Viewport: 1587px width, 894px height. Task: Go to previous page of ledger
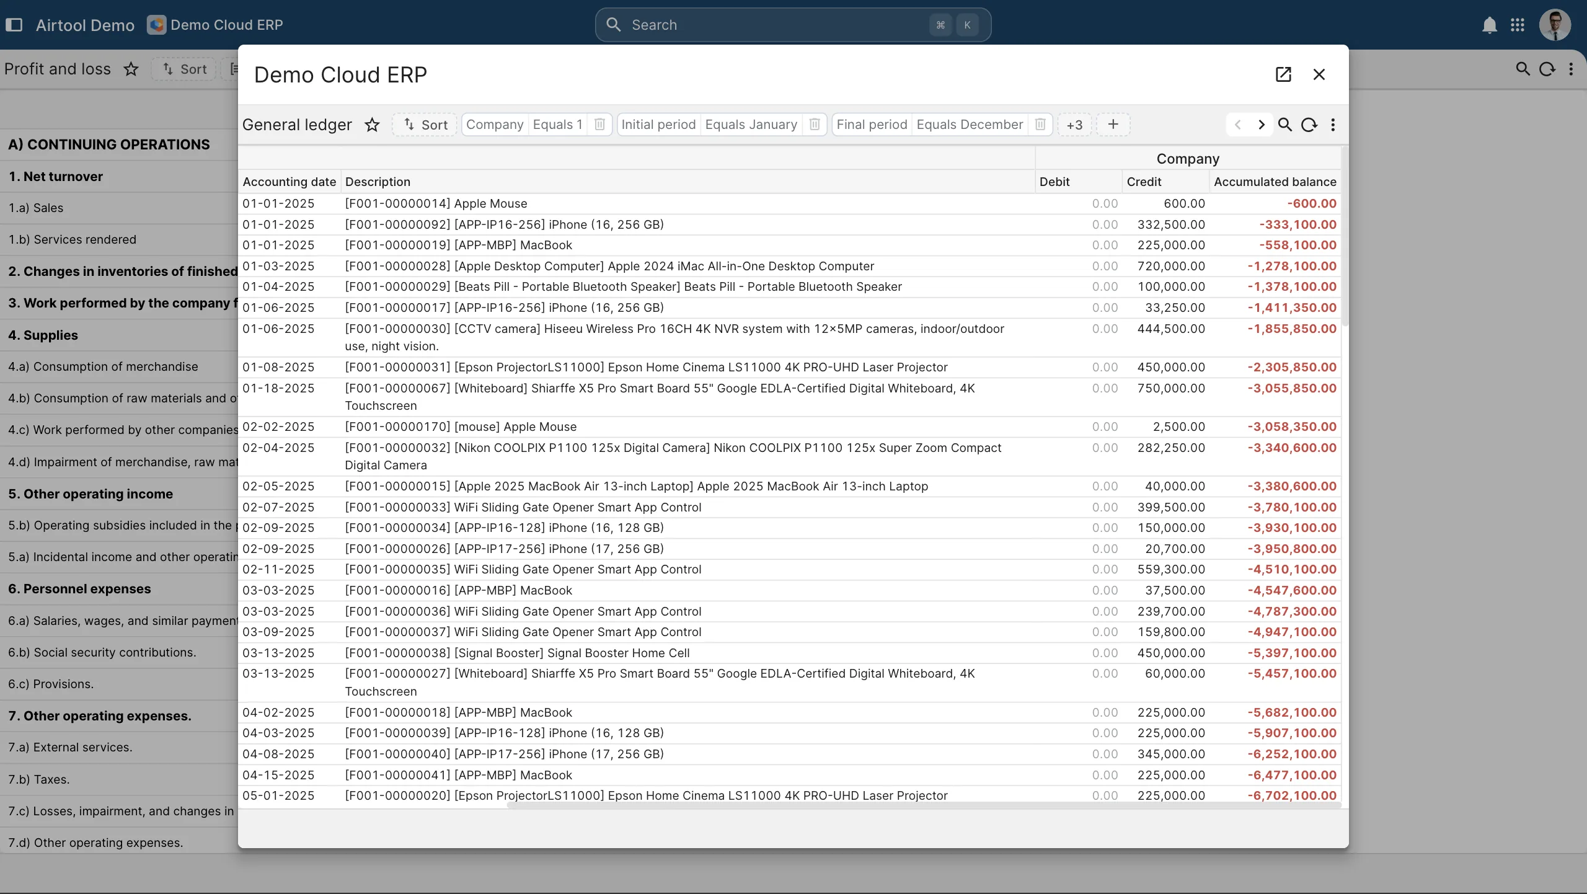pyautogui.click(x=1238, y=125)
